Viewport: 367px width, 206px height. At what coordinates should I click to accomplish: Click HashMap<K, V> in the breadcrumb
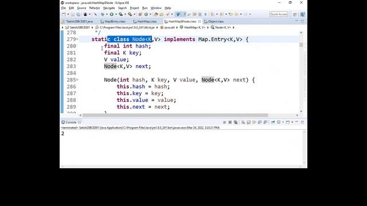(194, 27)
